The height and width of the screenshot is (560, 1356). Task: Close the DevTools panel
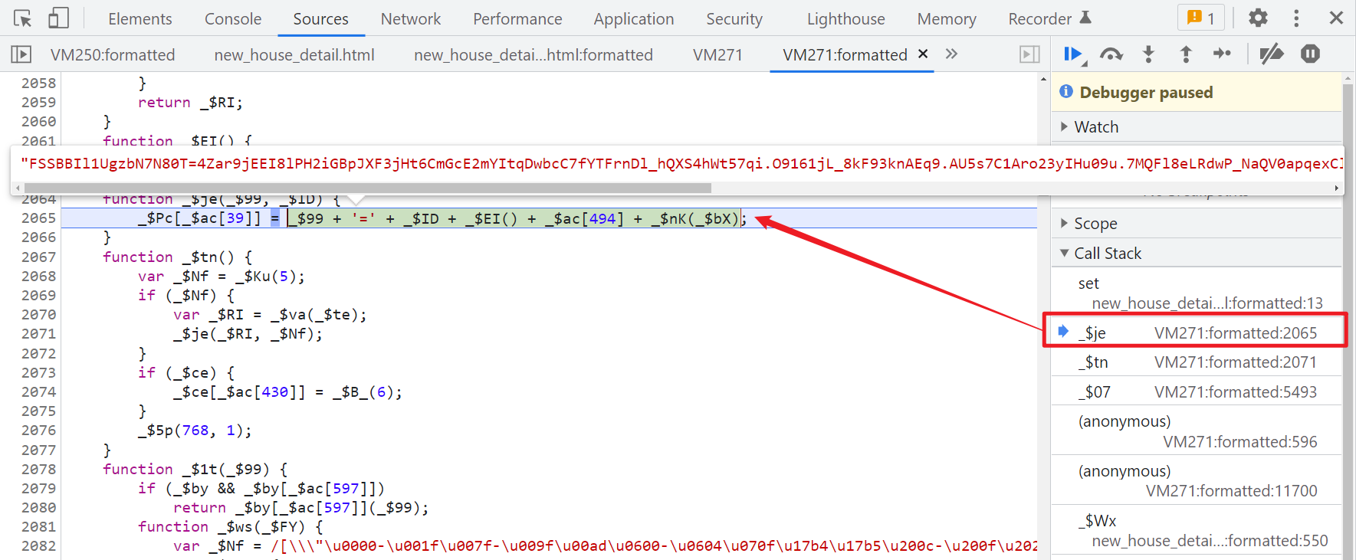click(x=1336, y=18)
